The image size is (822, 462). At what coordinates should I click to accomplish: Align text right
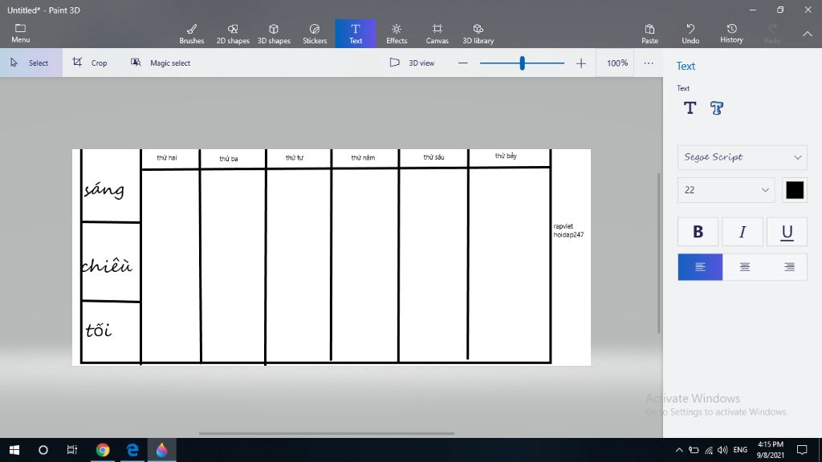788,267
